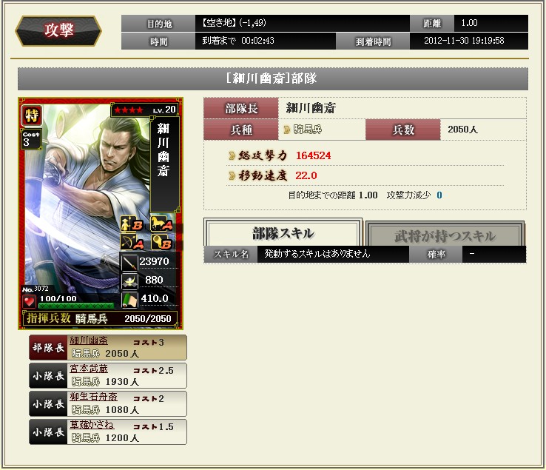Viewport: 546px width, 470px height.
Task: Click the bow aptitude A icon
Action: pos(131,242)
